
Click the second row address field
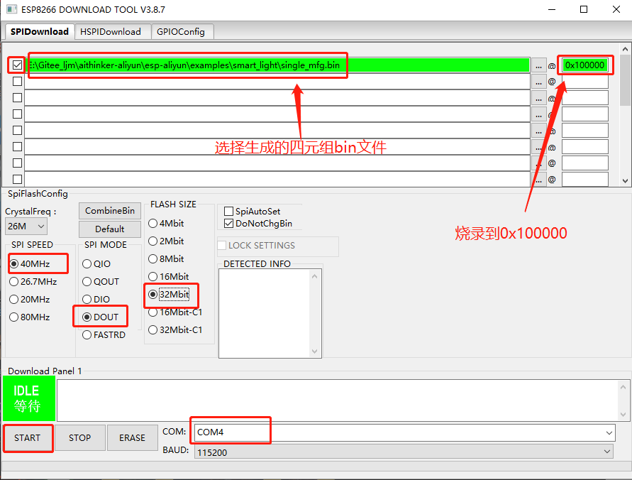tap(585, 82)
